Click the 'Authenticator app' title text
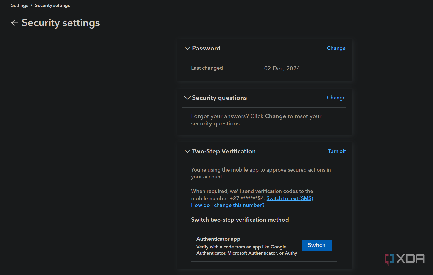Screen dimensions: 433x275 point(218,239)
